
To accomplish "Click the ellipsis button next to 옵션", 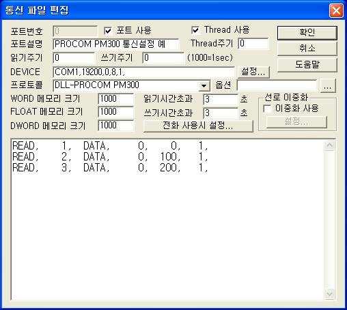I will pos(328,85).
